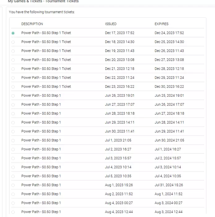Image resolution: width=215 pixels, height=217 pixels.
Task: Select the ticket issued Dec 17, 2023 17:52
Action: coord(13,33)
